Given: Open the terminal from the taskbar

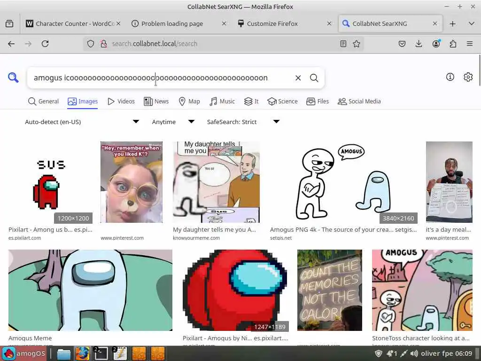Looking at the screenshot, I should click(101, 353).
